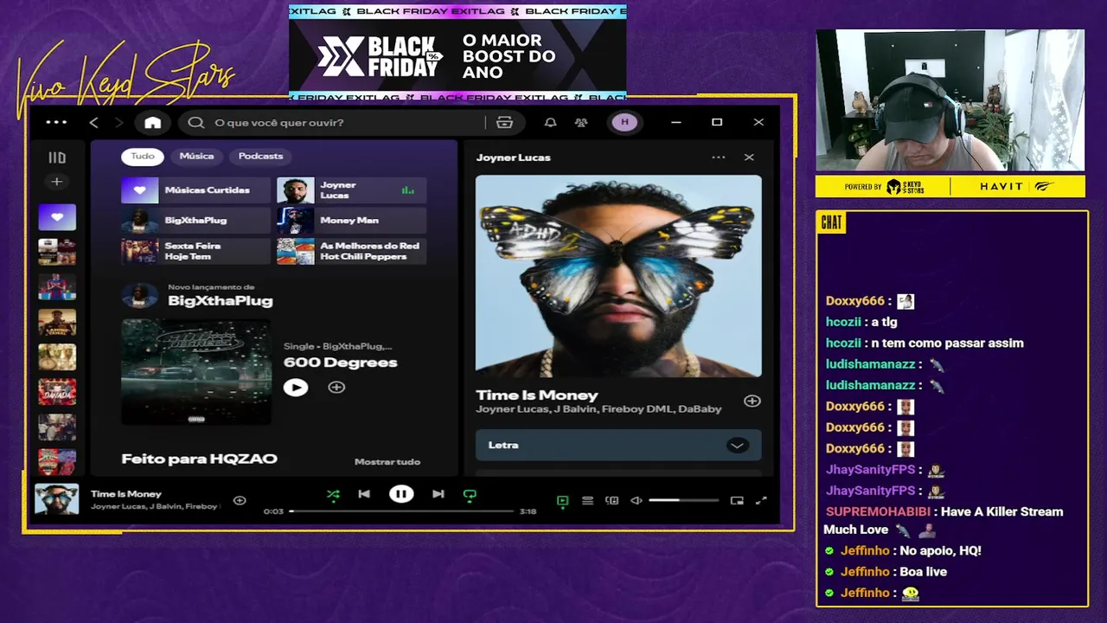Go forward with the right arrow
Image resolution: width=1107 pixels, height=623 pixels.
point(119,122)
